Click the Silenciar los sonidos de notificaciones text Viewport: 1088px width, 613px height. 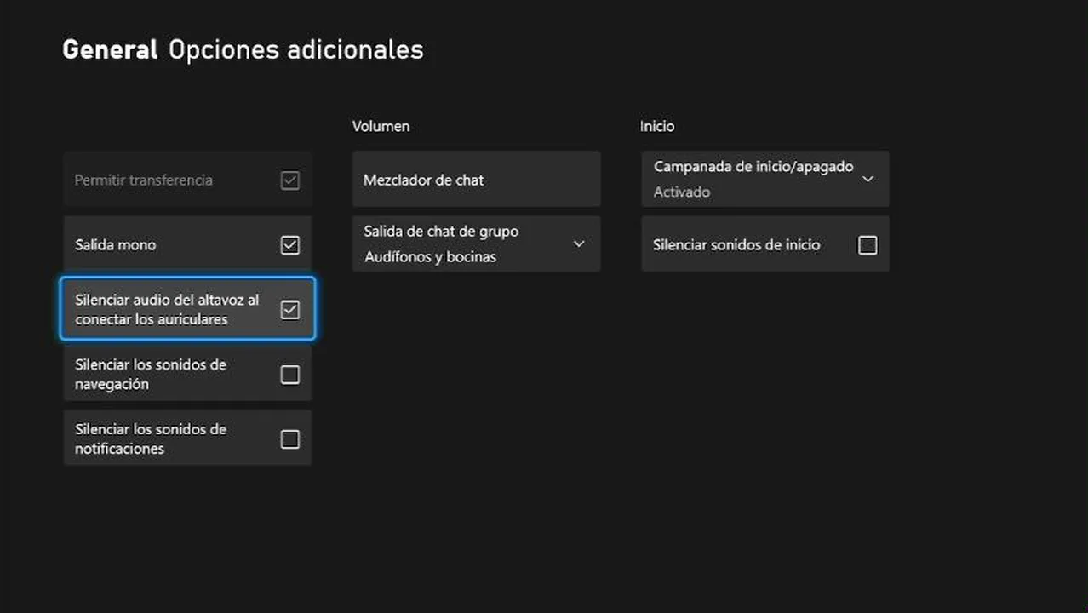point(151,439)
